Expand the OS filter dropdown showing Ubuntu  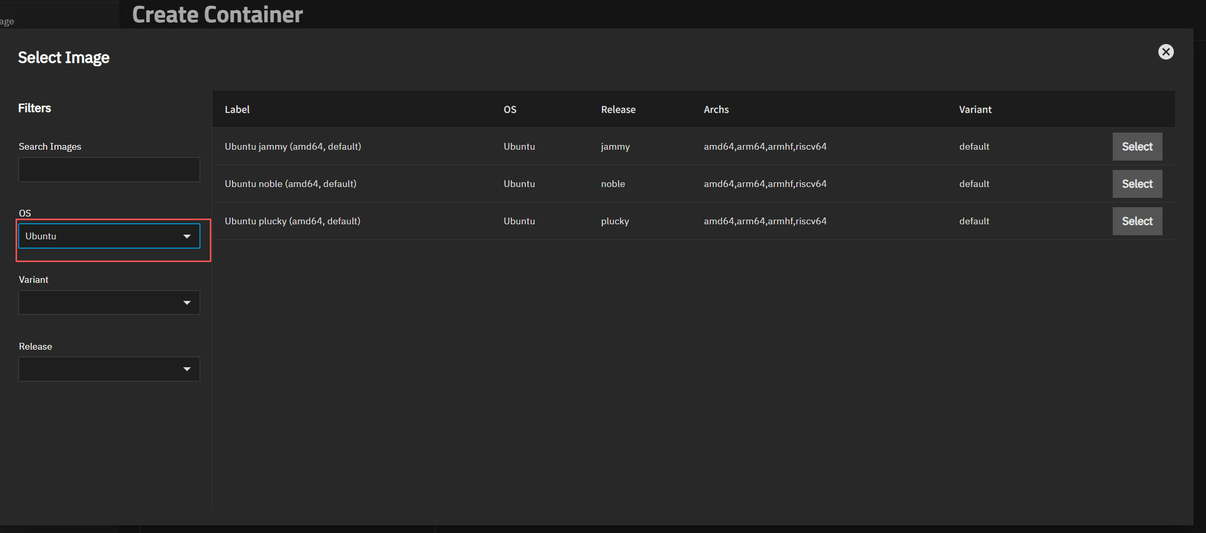[x=109, y=236]
